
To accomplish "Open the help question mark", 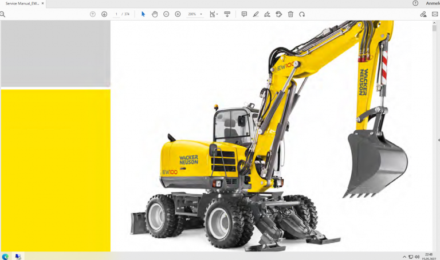I will [415, 3].
